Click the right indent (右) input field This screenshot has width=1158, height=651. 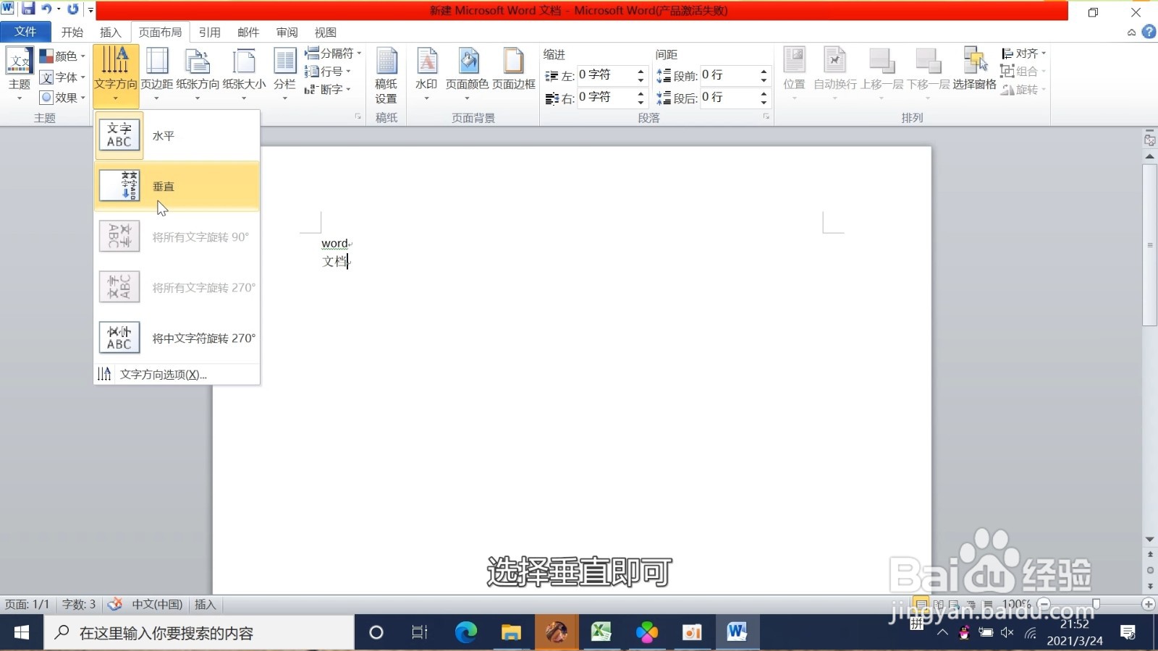coord(605,97)
